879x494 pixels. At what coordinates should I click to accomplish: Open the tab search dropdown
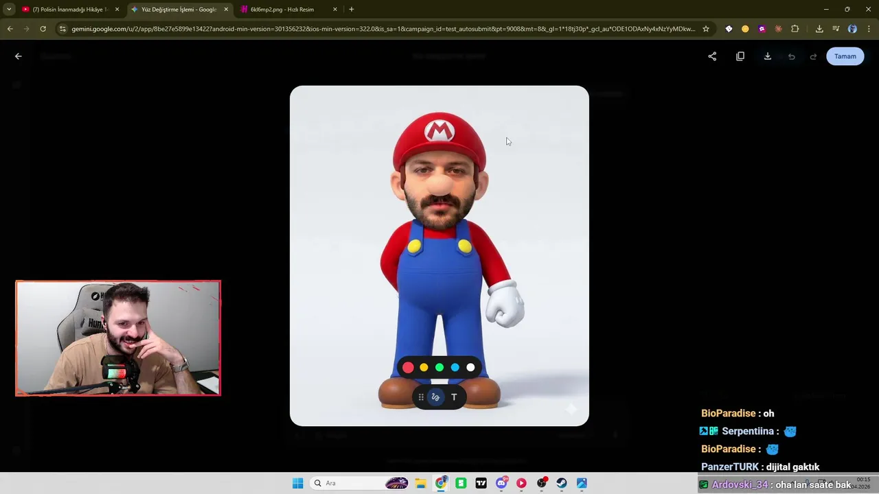(9, 10)
